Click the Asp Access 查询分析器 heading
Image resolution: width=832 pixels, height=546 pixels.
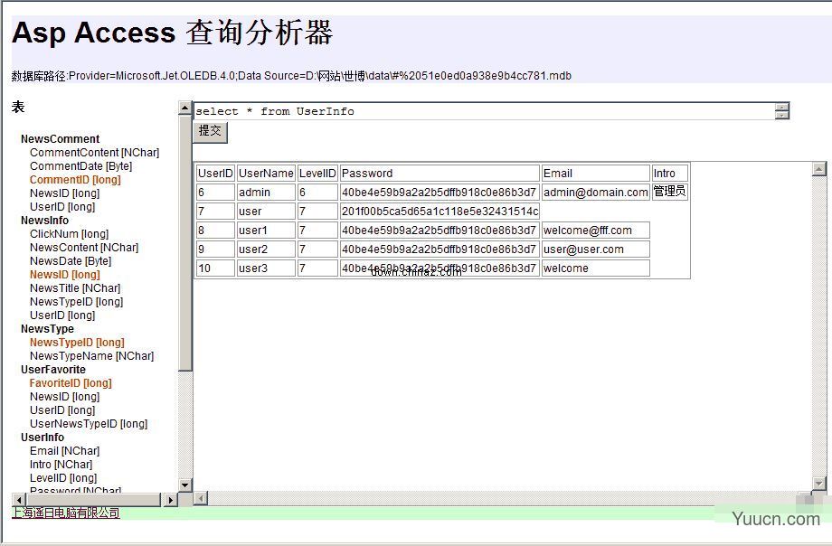coord(172,33)
